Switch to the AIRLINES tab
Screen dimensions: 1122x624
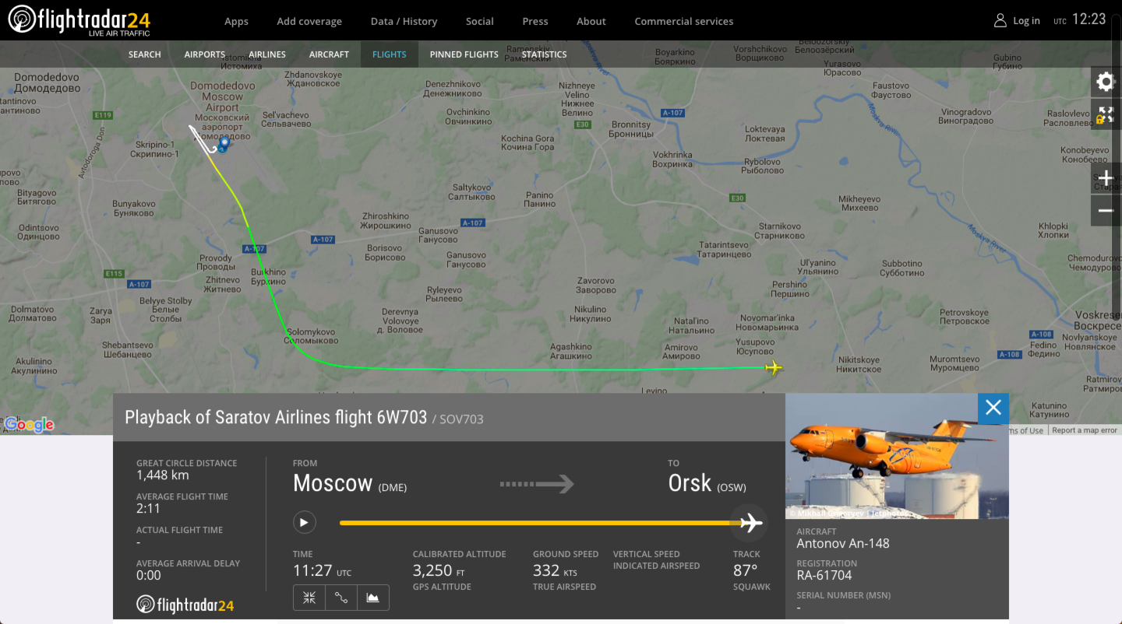click(267, 54)
